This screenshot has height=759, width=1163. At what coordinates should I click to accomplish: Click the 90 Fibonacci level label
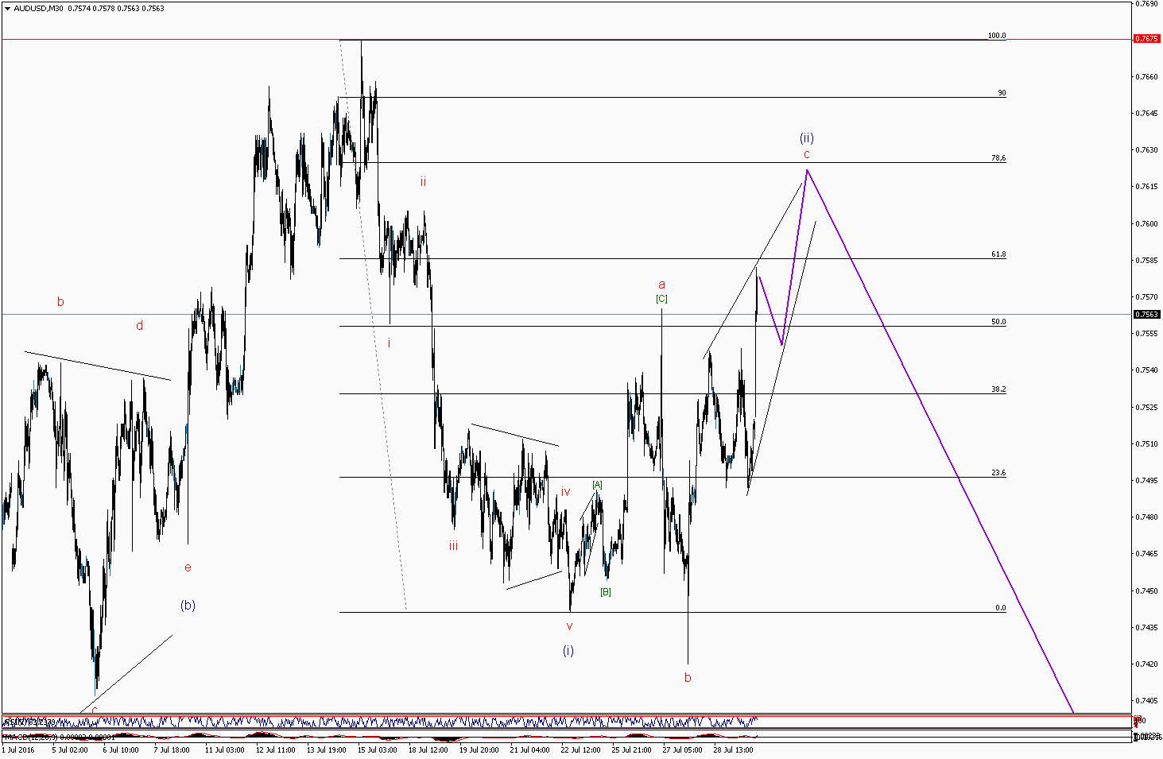pos(1002,93)
